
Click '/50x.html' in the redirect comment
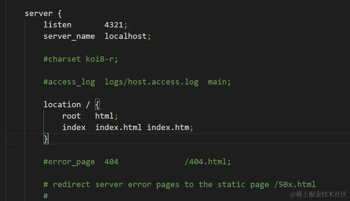click(295, 185)
